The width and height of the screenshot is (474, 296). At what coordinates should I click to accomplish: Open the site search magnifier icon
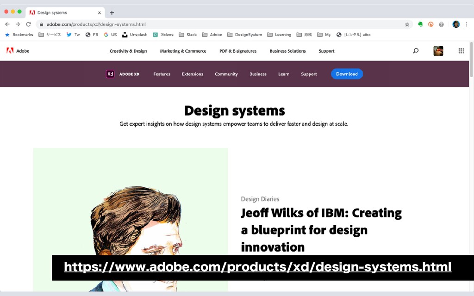(x=416, y=51)
